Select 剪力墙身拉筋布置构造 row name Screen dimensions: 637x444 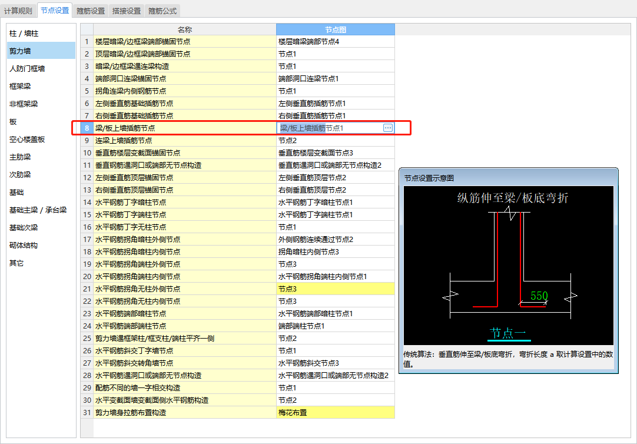click(x=185, y=413)
